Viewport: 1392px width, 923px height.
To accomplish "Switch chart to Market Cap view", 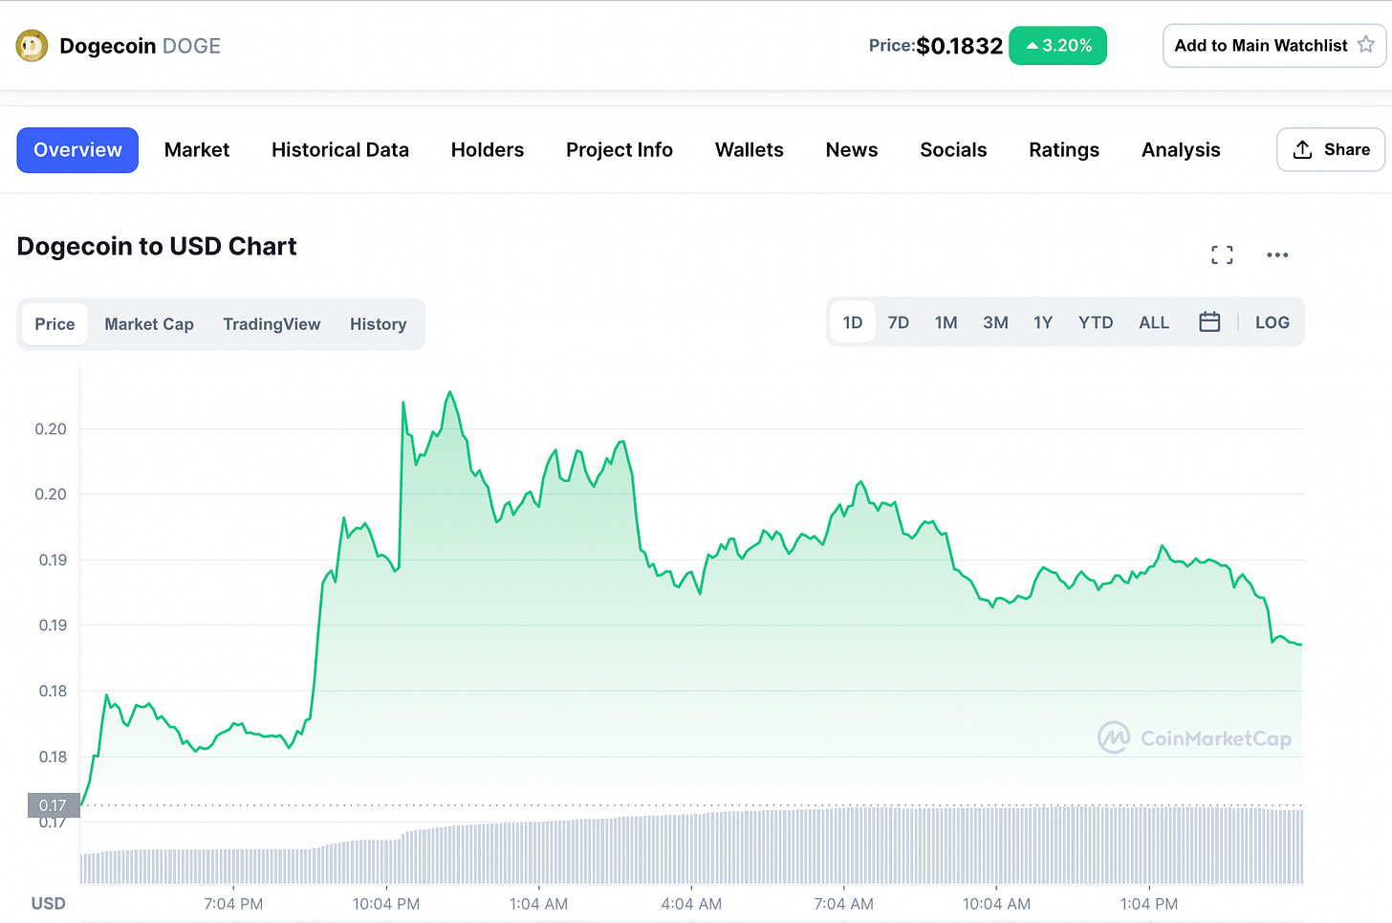I will point(149,324).
